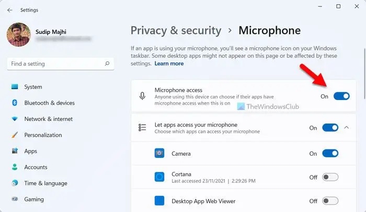This screenshot has height=212, width=366.
Task: Open the Apps settings category
Action: [30, 151]
